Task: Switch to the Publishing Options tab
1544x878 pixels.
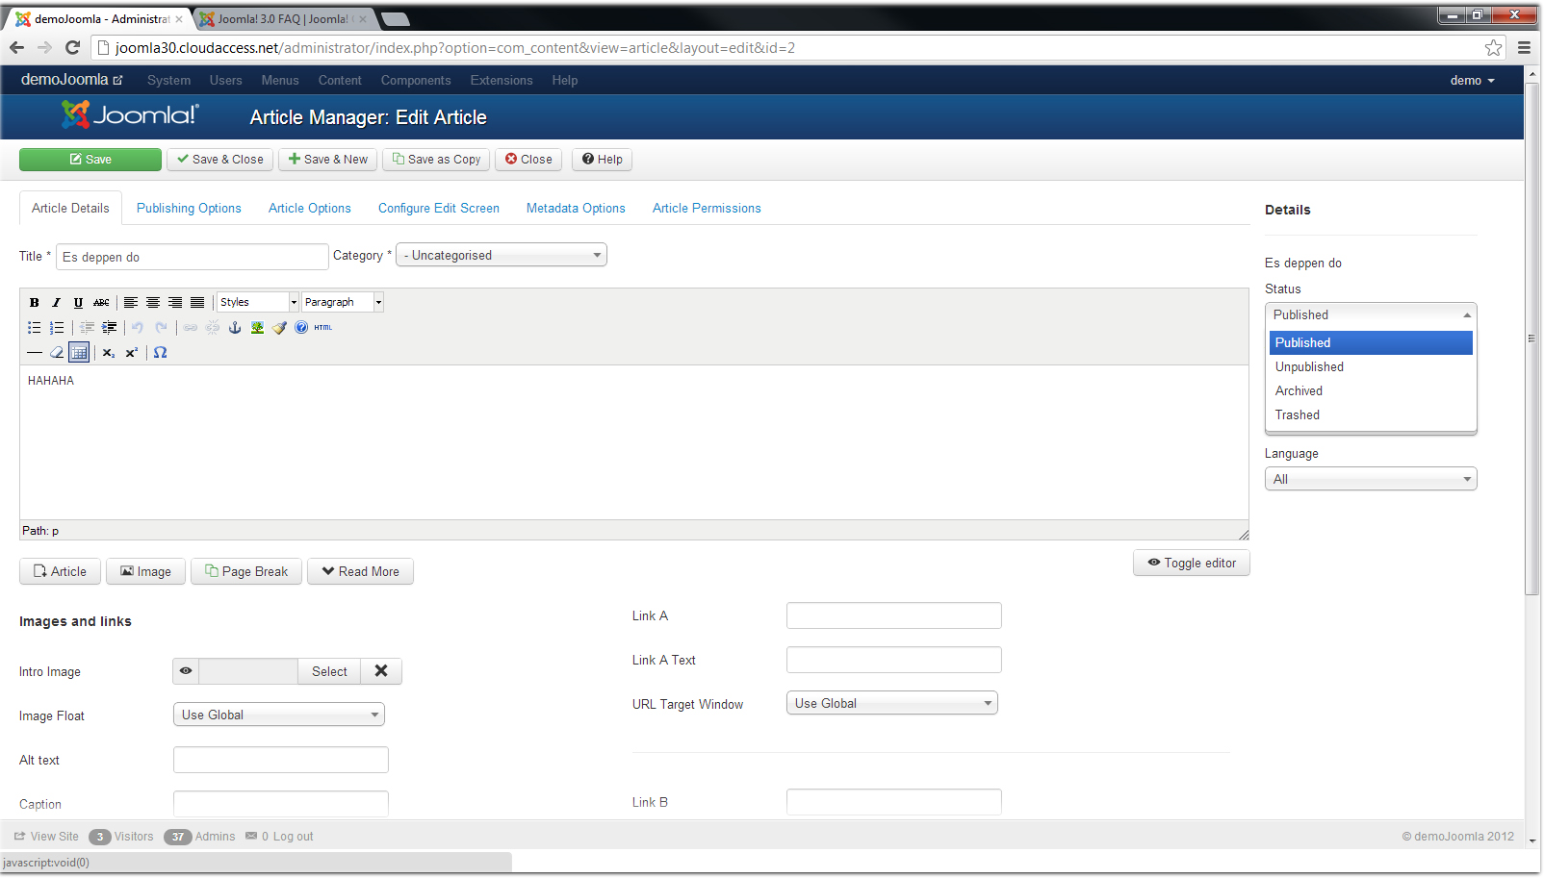Action: pos(189,208)
